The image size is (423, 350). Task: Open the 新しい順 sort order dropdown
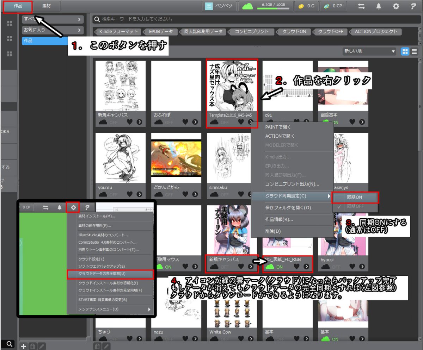369,51
